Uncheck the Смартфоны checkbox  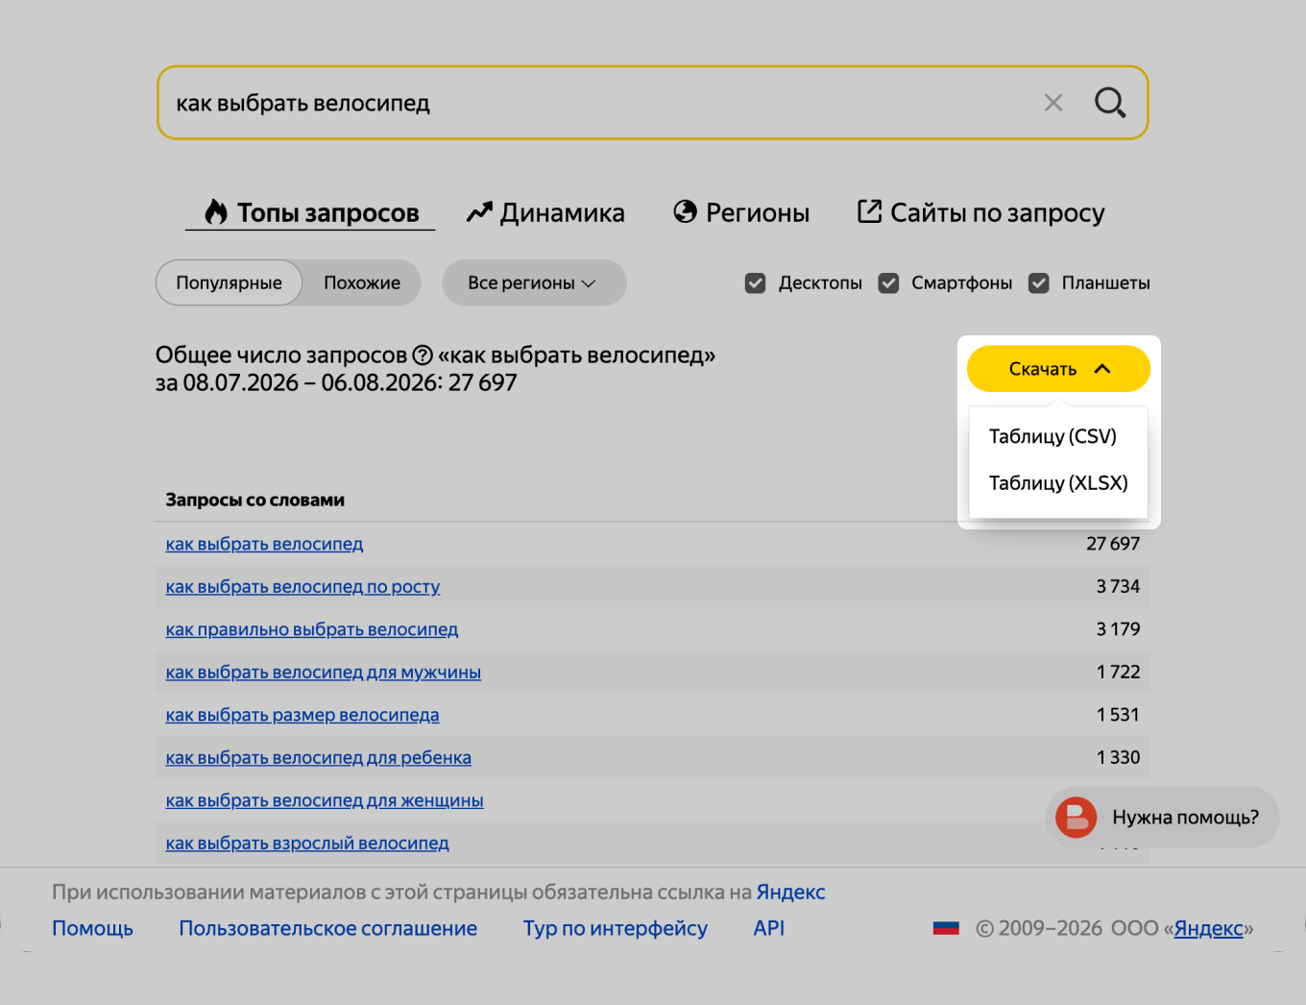coord(888,283)
